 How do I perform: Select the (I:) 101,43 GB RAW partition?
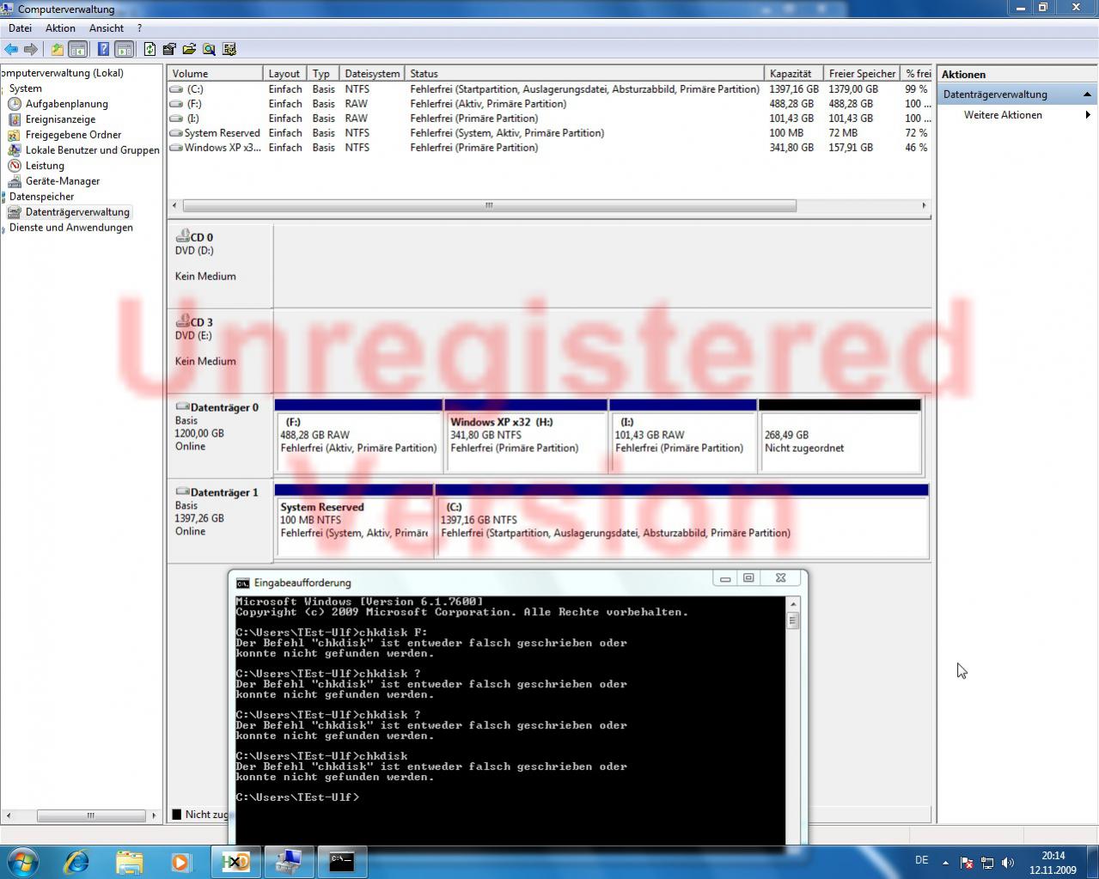tap(683, 436)
